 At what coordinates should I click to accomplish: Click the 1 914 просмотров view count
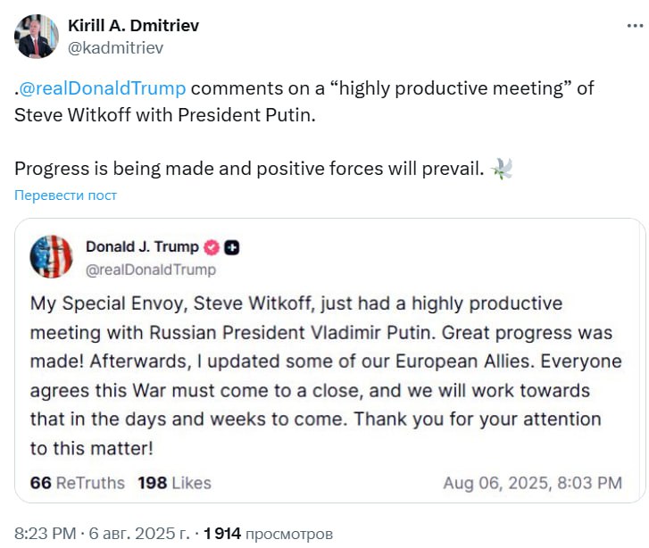(268, 534)
